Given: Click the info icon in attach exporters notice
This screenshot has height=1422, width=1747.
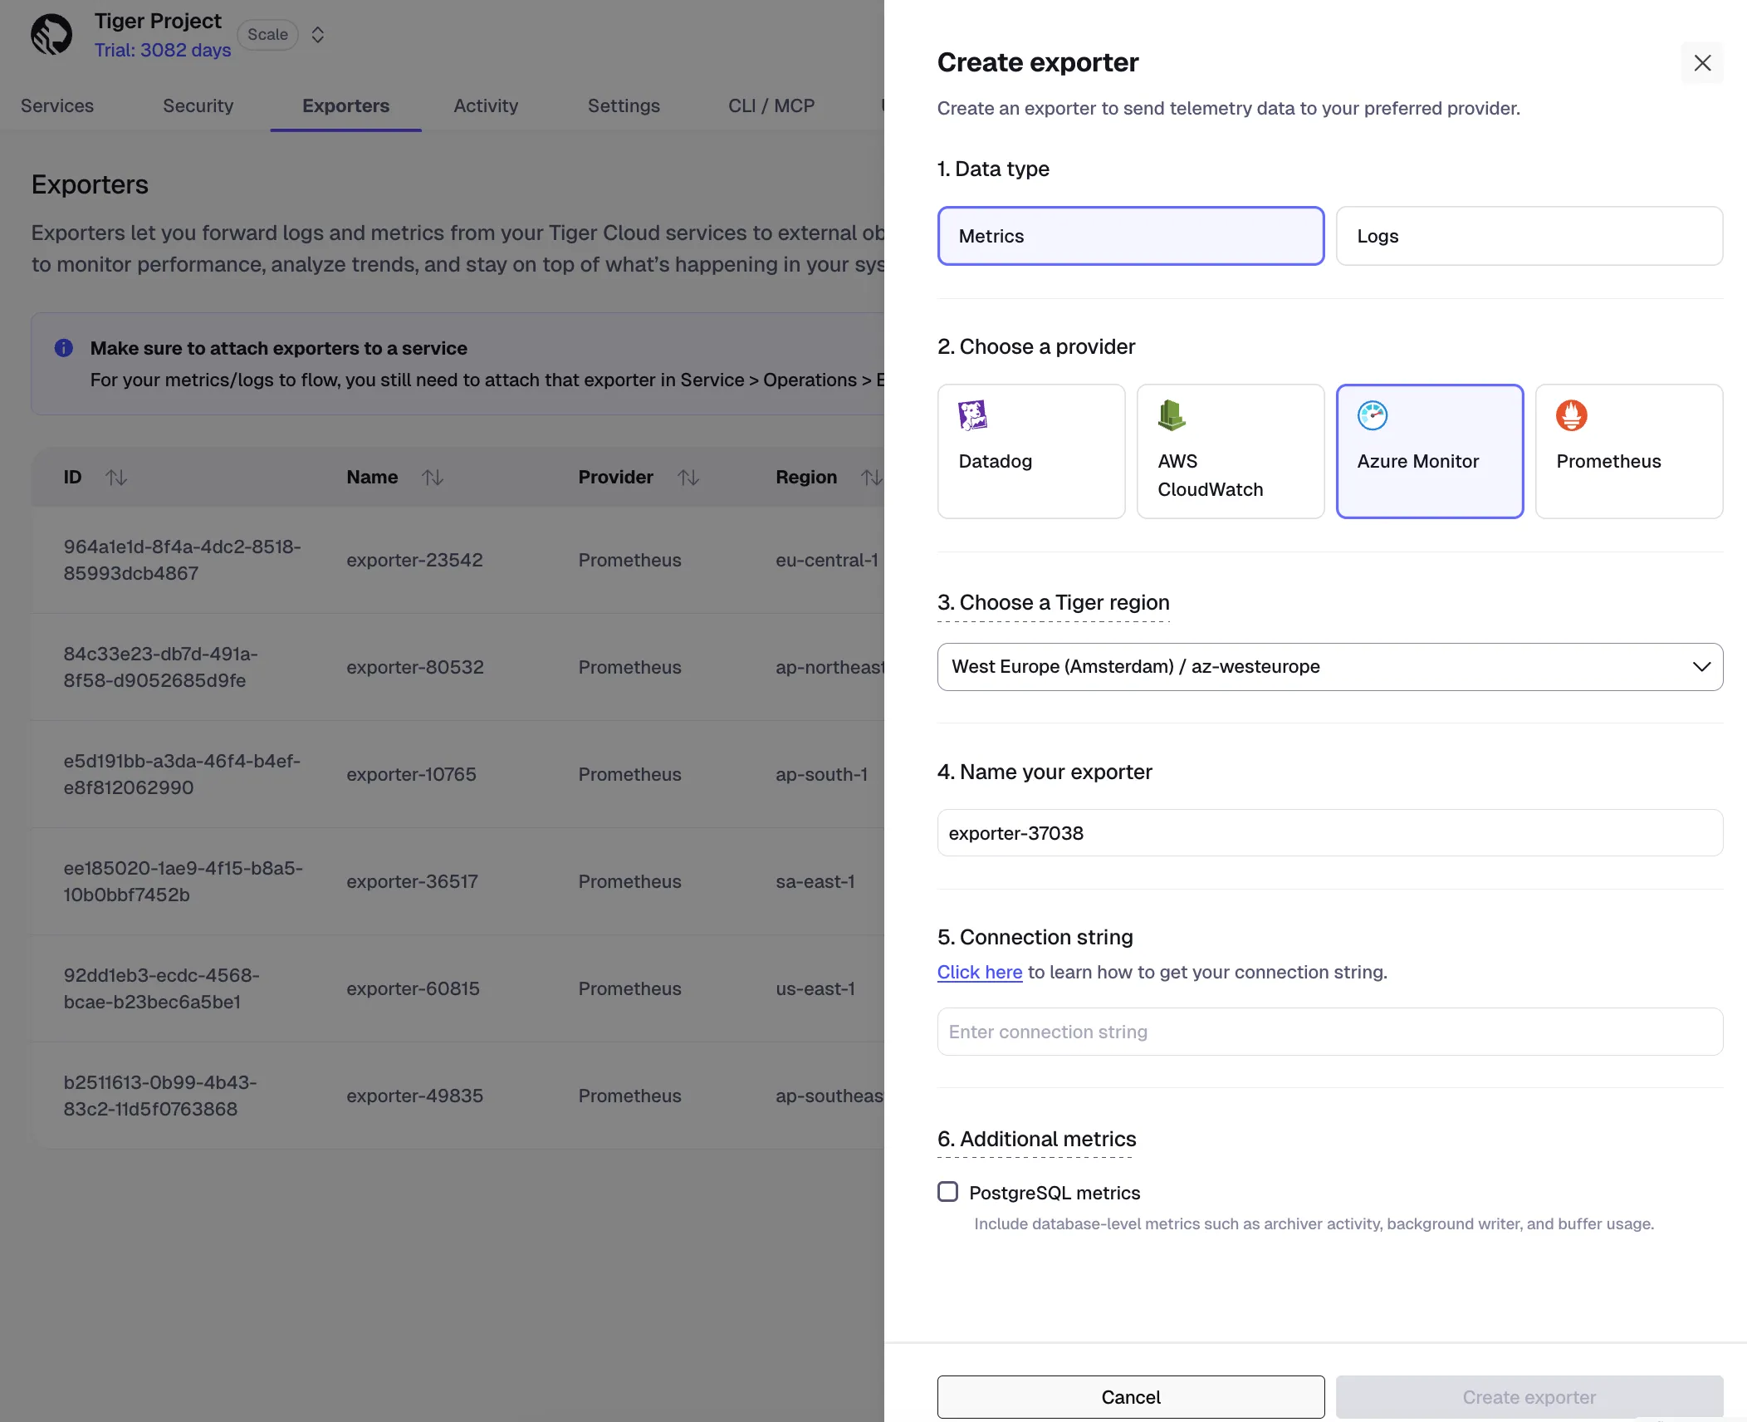Looking at the screenshot, I should point(64,348).
